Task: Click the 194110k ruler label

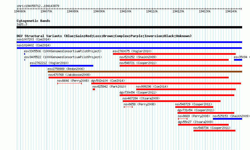Action: click(152, 11)
